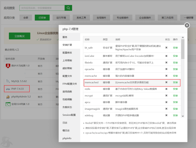This screenshot has width=196, height=148.
Task: Click the scroll up arrow in extension list
Action: [x=183, y=38]
